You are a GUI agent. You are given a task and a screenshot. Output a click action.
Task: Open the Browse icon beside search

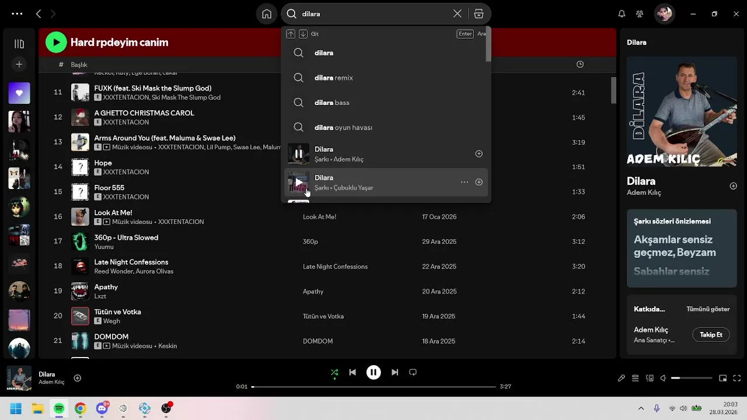tap(479, 14)
